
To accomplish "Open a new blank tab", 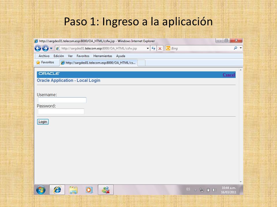I will 141,63.
